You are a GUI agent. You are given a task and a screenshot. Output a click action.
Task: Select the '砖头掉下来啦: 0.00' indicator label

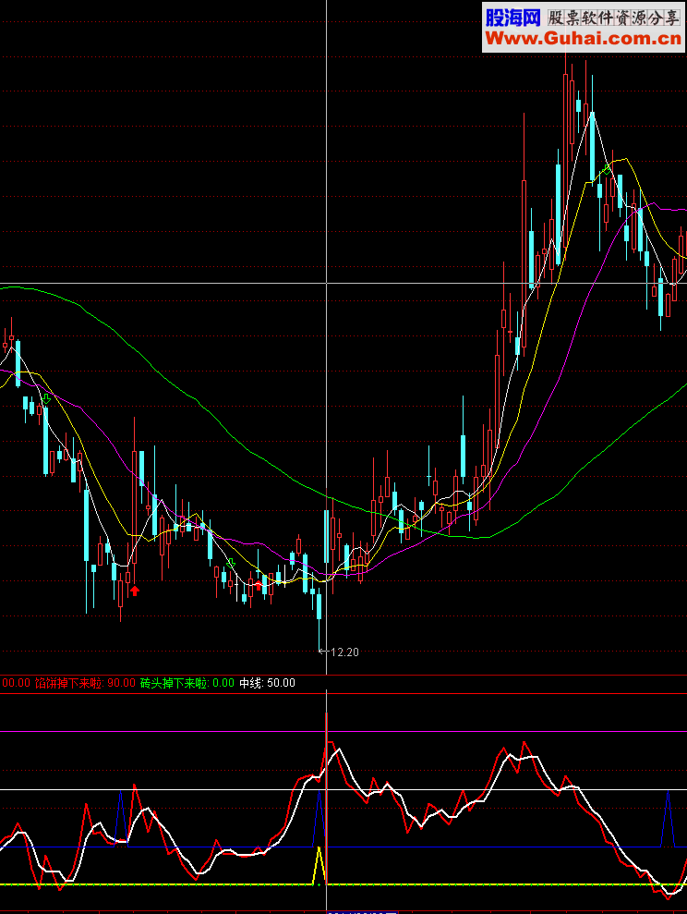[187, 683]
